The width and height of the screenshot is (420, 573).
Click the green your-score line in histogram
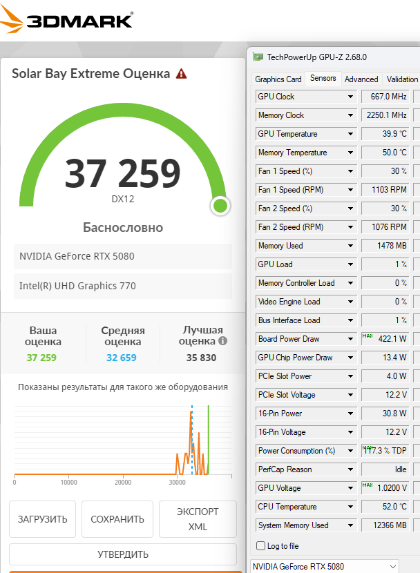tap(209, 440)
